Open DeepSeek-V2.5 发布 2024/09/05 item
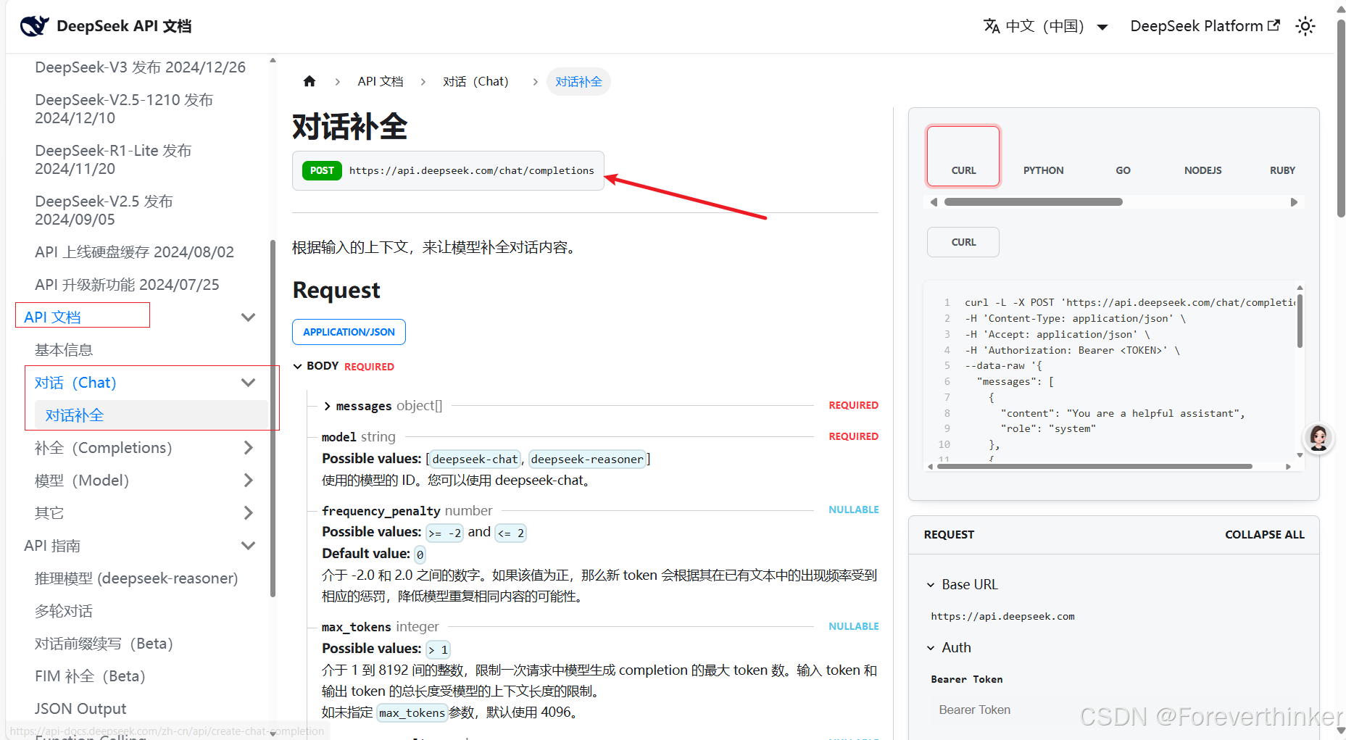The height and width of the screenshot is (740, 1346). (x=104, y=210)
